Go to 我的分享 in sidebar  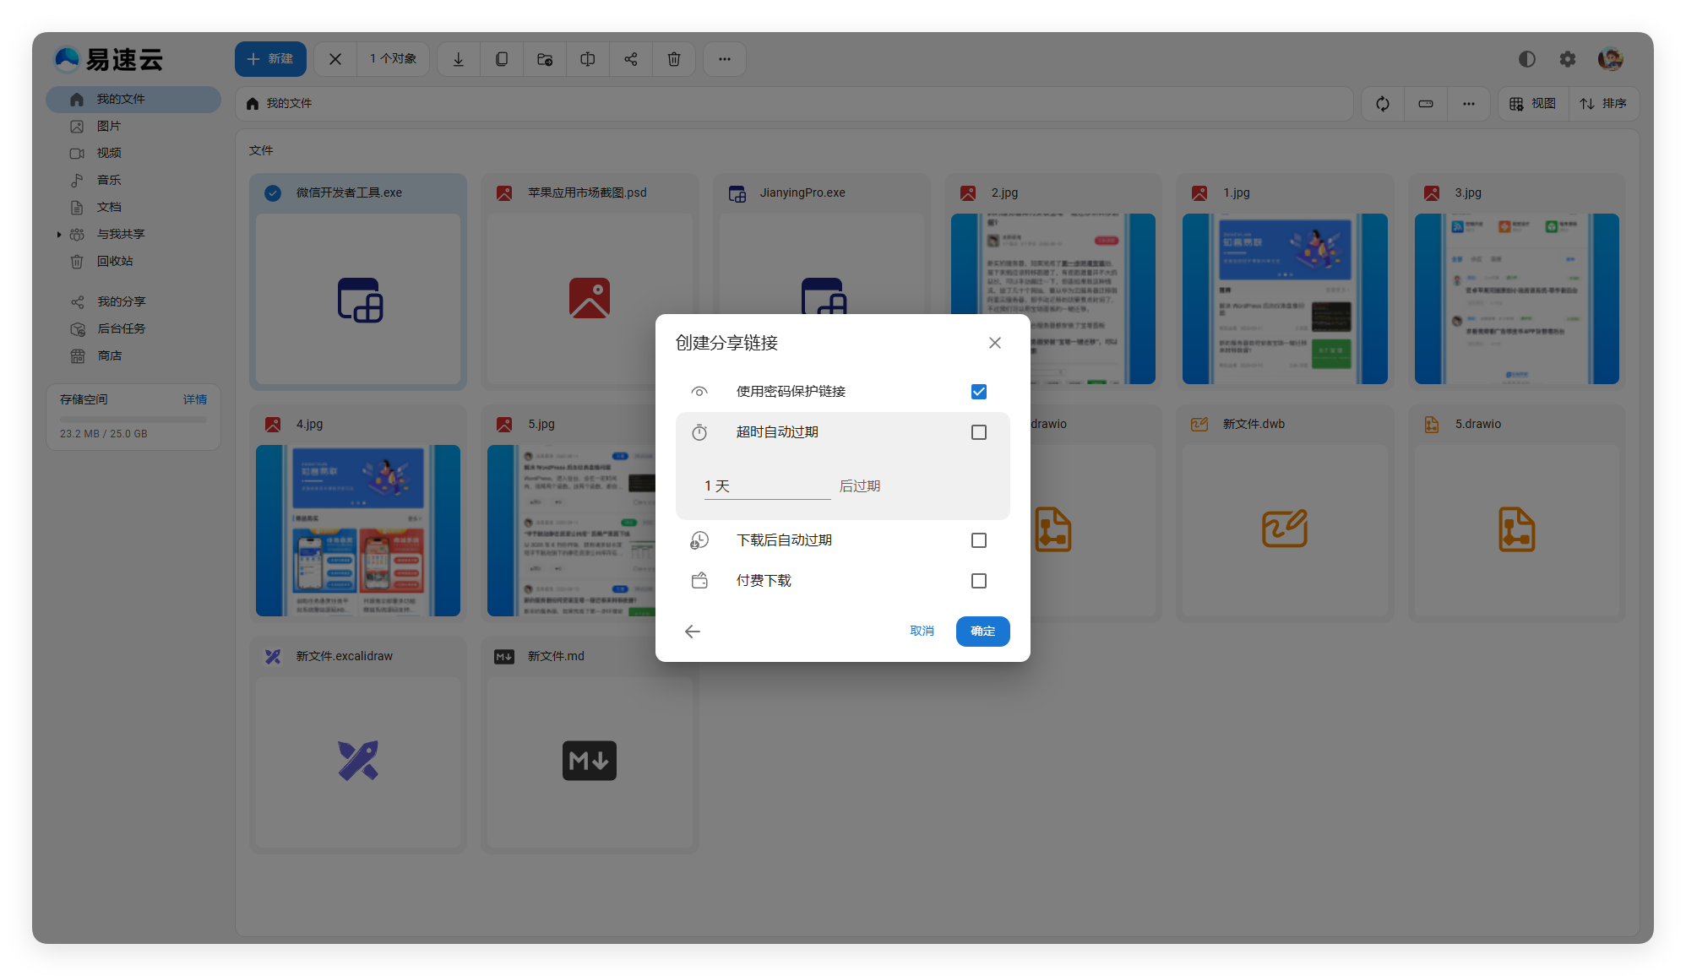tap(121, 302)
